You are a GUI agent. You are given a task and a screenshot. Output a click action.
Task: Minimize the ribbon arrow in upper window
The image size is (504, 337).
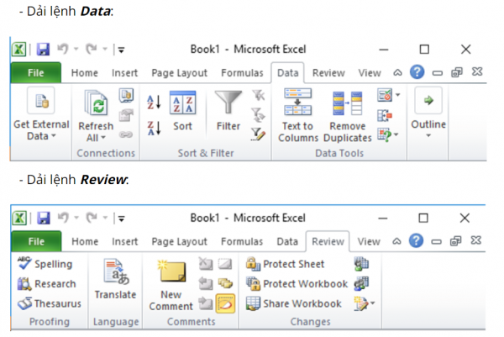click(x=397, y=72)
